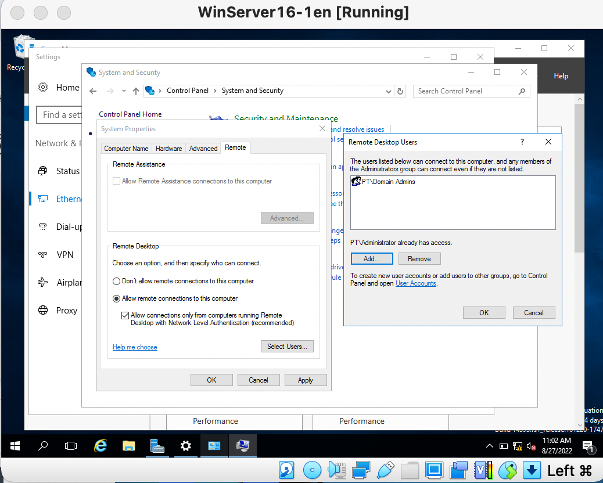This screenshot has width=603, height=483.
Task: Click the VirtualBox hard disk icon
Action: [x=287, y=470]
